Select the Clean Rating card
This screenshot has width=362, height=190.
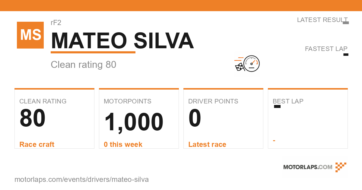(54, 119)
